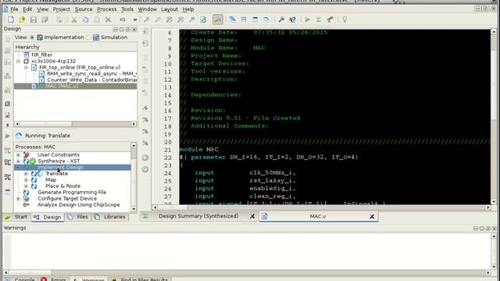Switch to the Libraries panel tab
This screenshot has height=281, width=500.
[x=110, y=217]
